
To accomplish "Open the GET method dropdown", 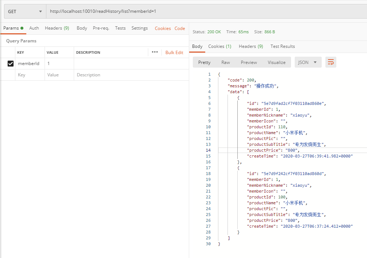I will pos(25,11).
